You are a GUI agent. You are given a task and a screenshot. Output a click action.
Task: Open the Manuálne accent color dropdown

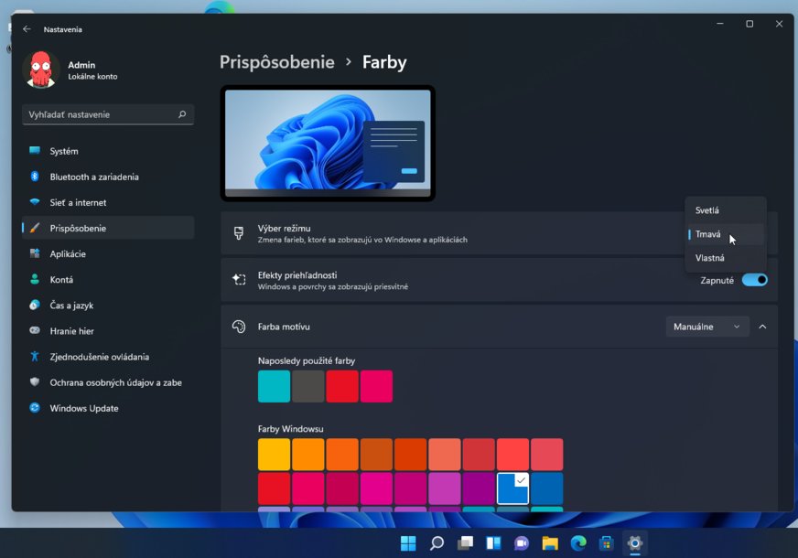pos(706,327)
